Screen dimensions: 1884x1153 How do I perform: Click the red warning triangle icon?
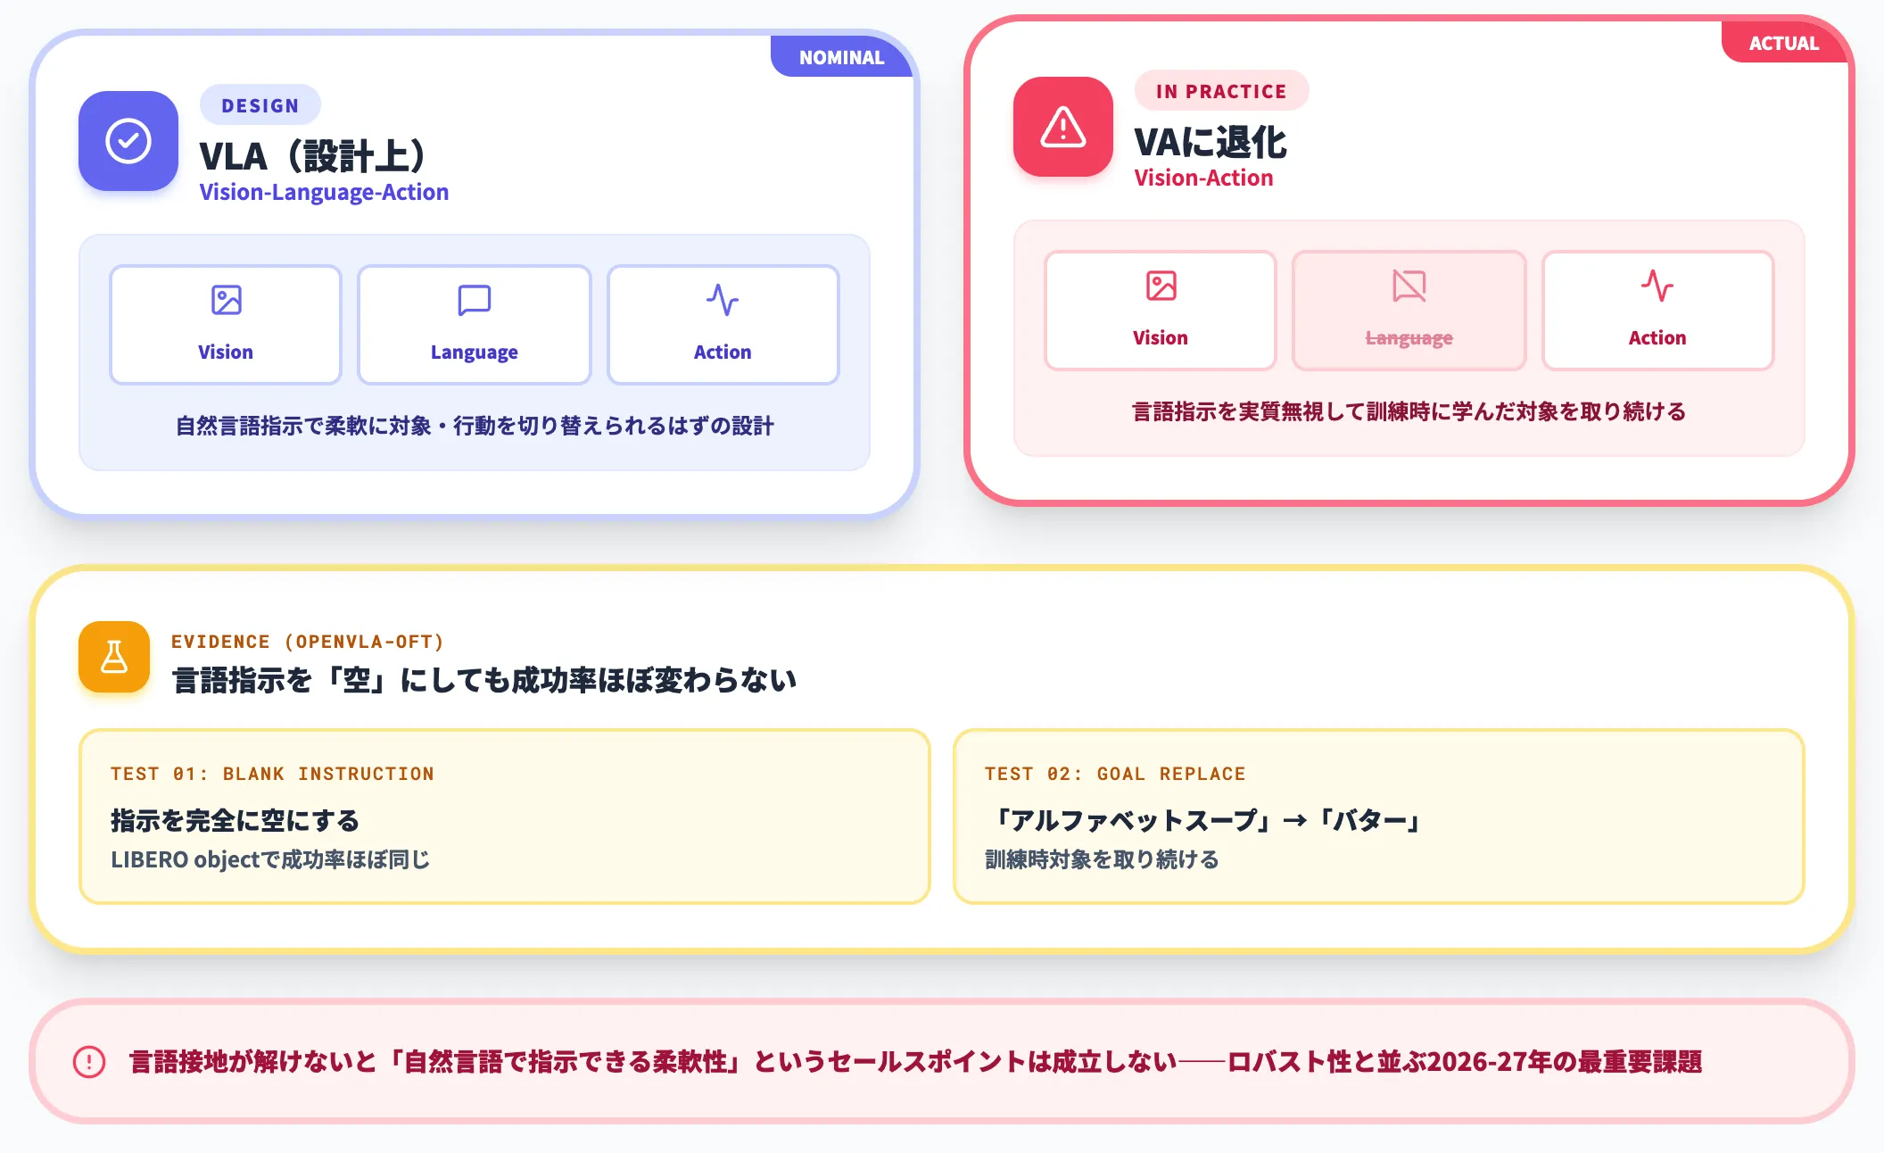tap(1063, 127)
